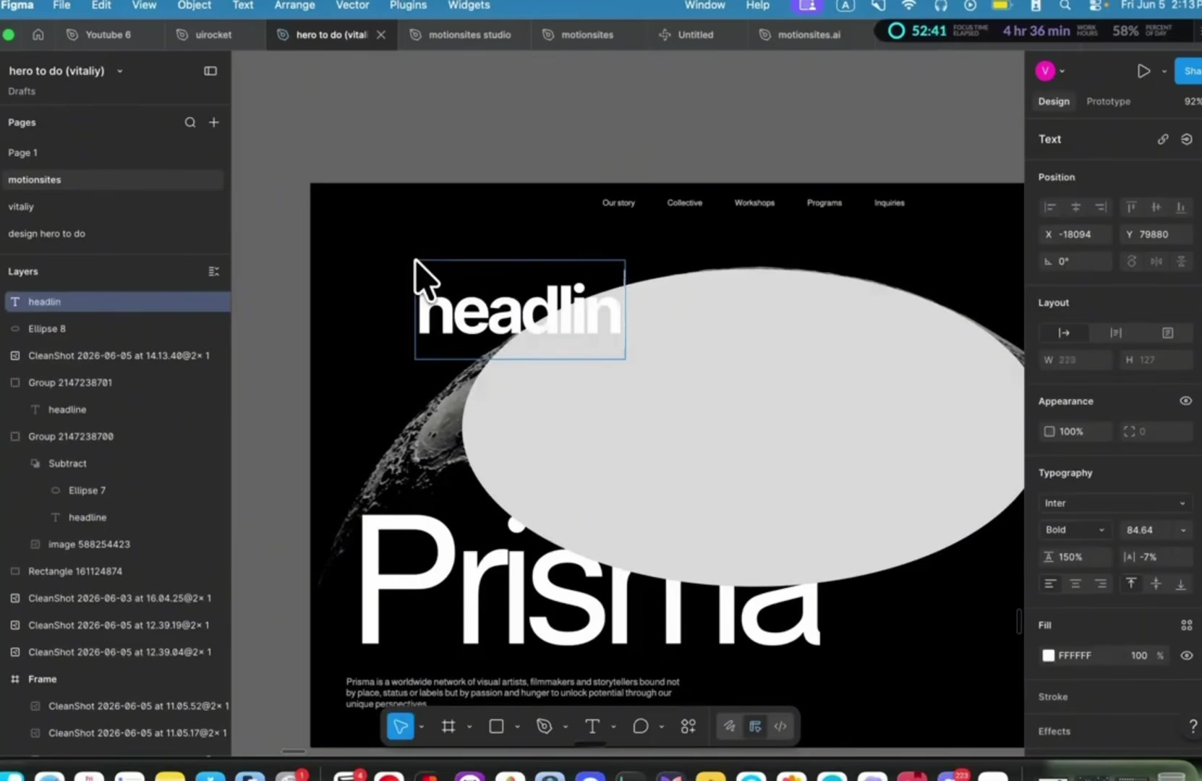This screenshot has height=781, width=1202.
Task: Click the line height 150% field
Action: click(x=1075, y=557)
